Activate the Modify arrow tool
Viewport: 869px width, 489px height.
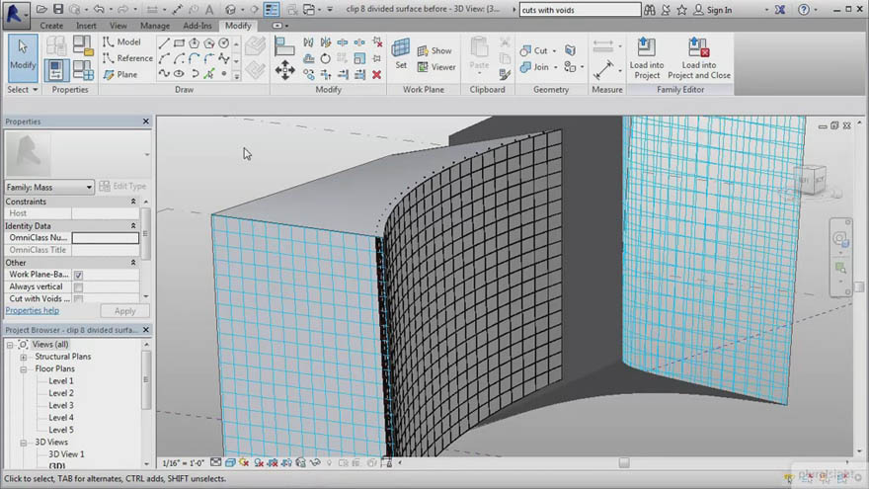coord(23,57)
